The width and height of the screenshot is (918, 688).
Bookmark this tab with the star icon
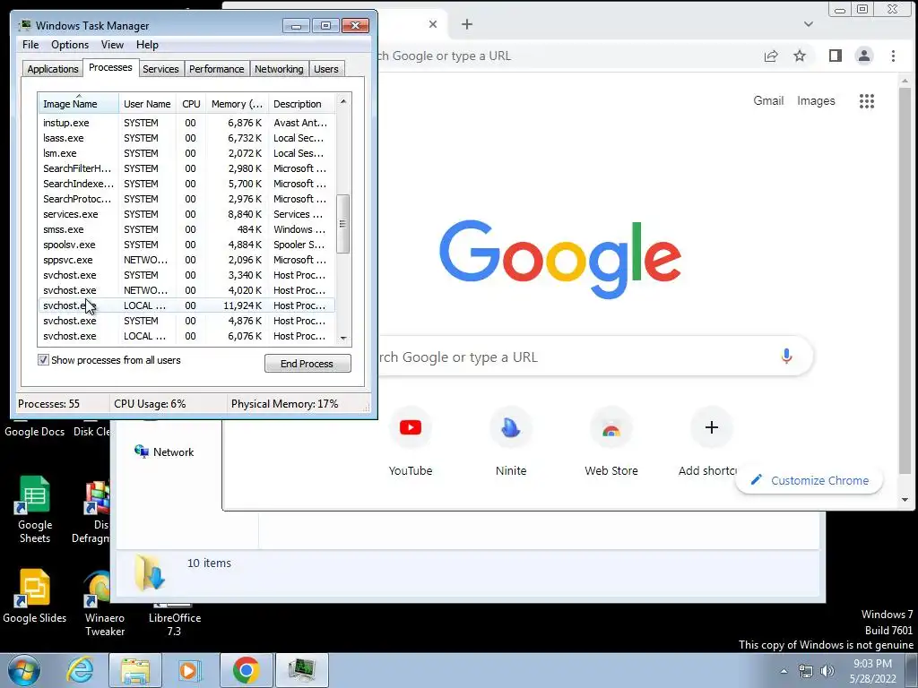click(x=800, y=56)
